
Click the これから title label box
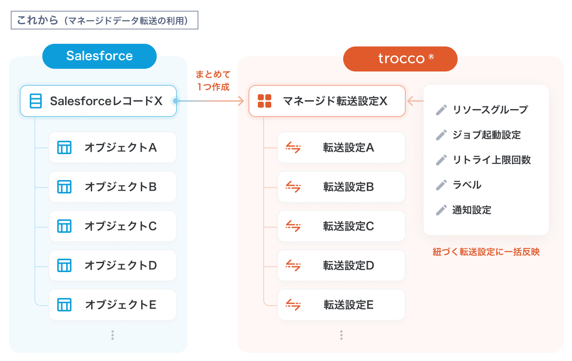tap(104, 20)
